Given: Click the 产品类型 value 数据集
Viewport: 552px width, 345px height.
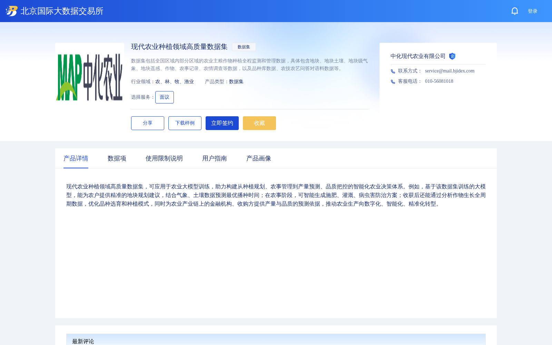Looking at the screenshot, I should pos(236,82).
